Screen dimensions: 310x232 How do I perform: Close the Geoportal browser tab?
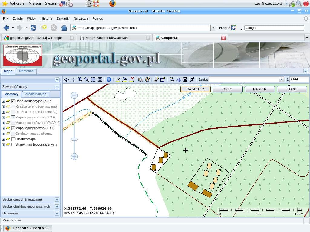223,38
